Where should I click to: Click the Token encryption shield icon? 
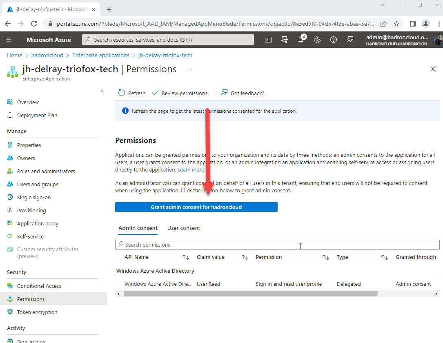pos(10,312)
